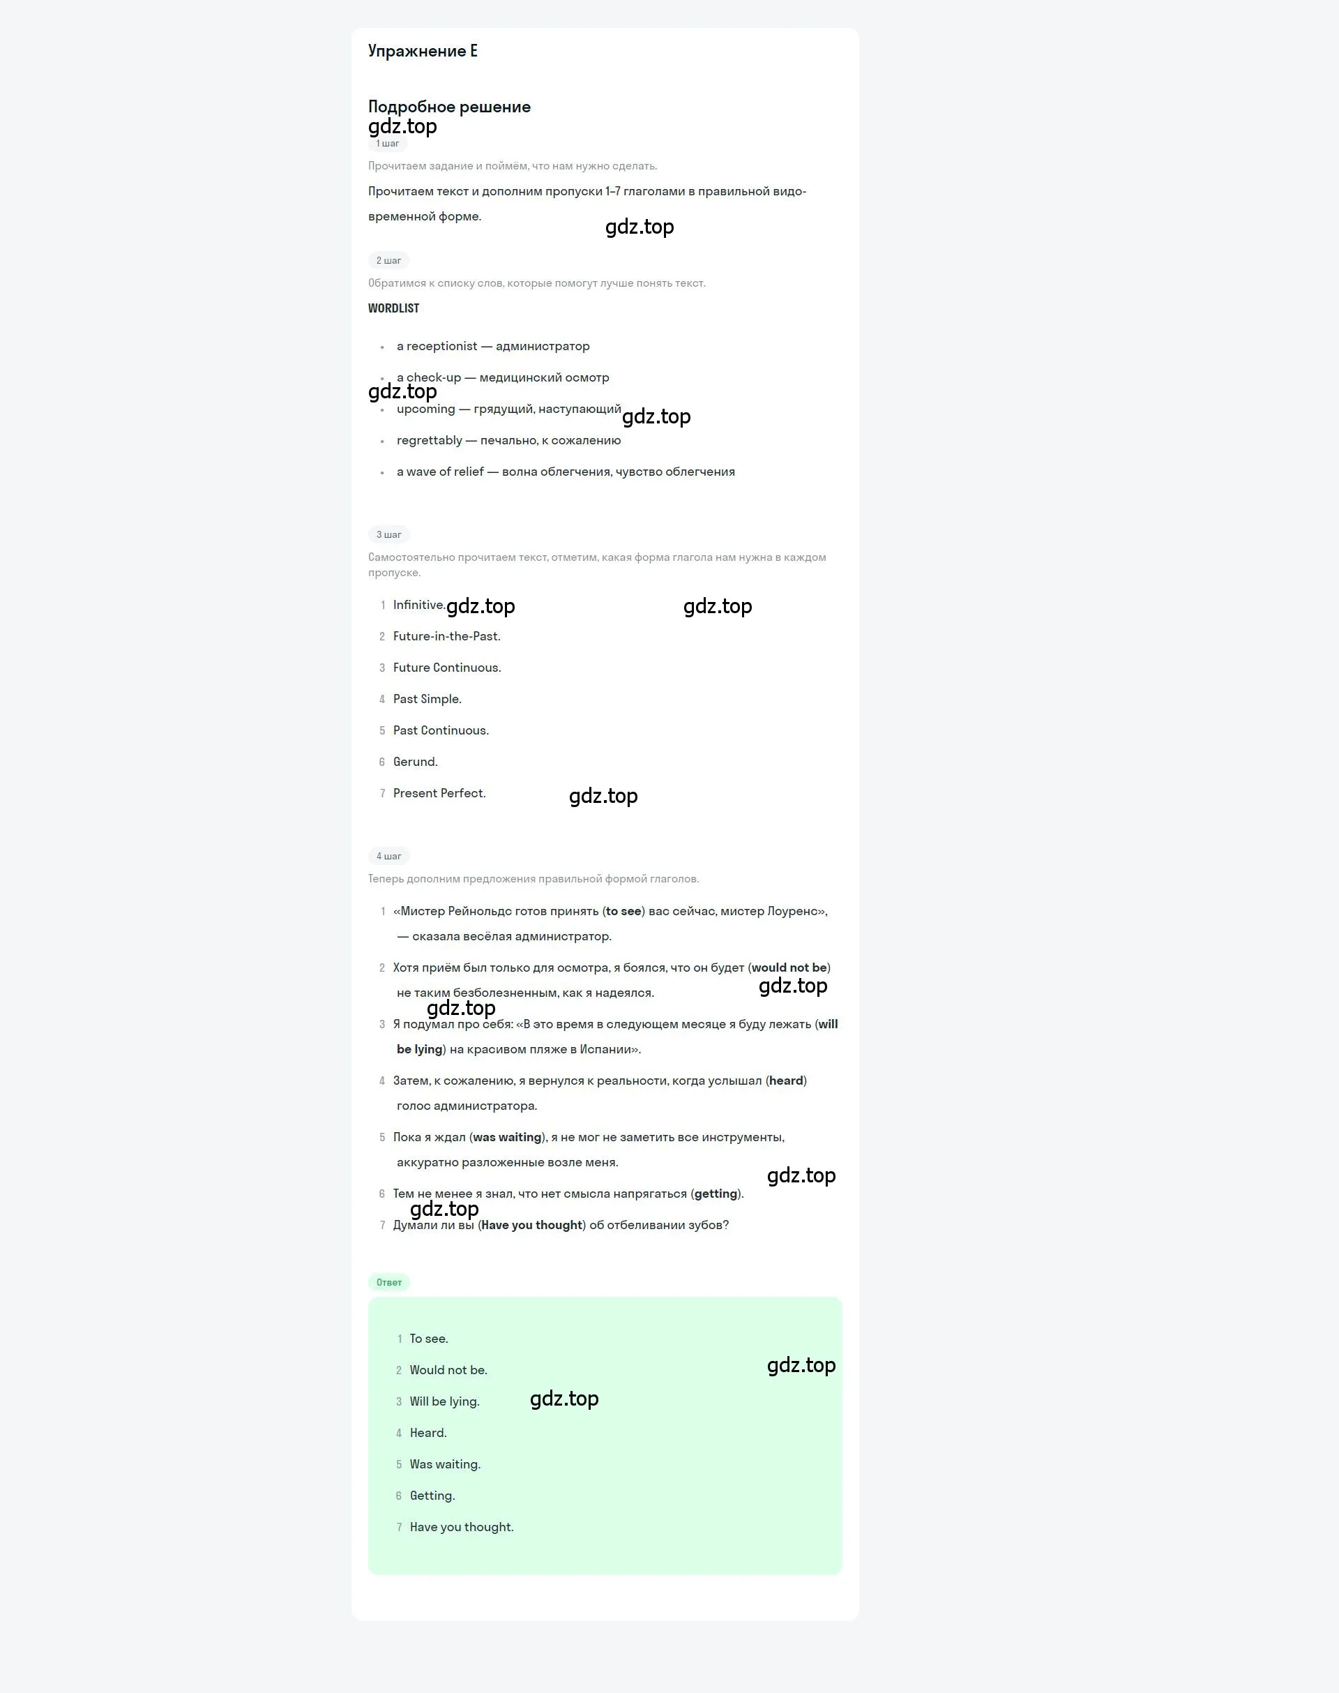
Task: Click the 'Подробное решение' heading
Action: pos(448,106)
